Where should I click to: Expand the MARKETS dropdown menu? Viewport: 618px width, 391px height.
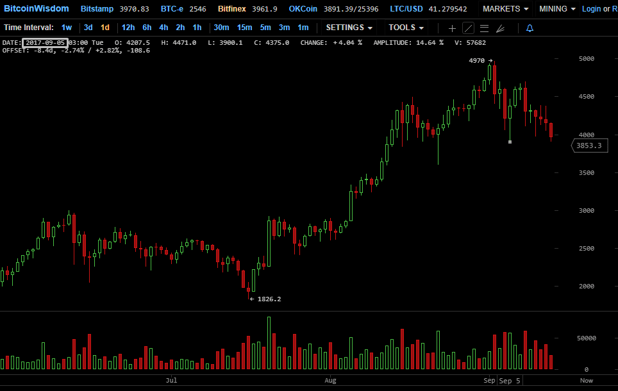[506, 9]
